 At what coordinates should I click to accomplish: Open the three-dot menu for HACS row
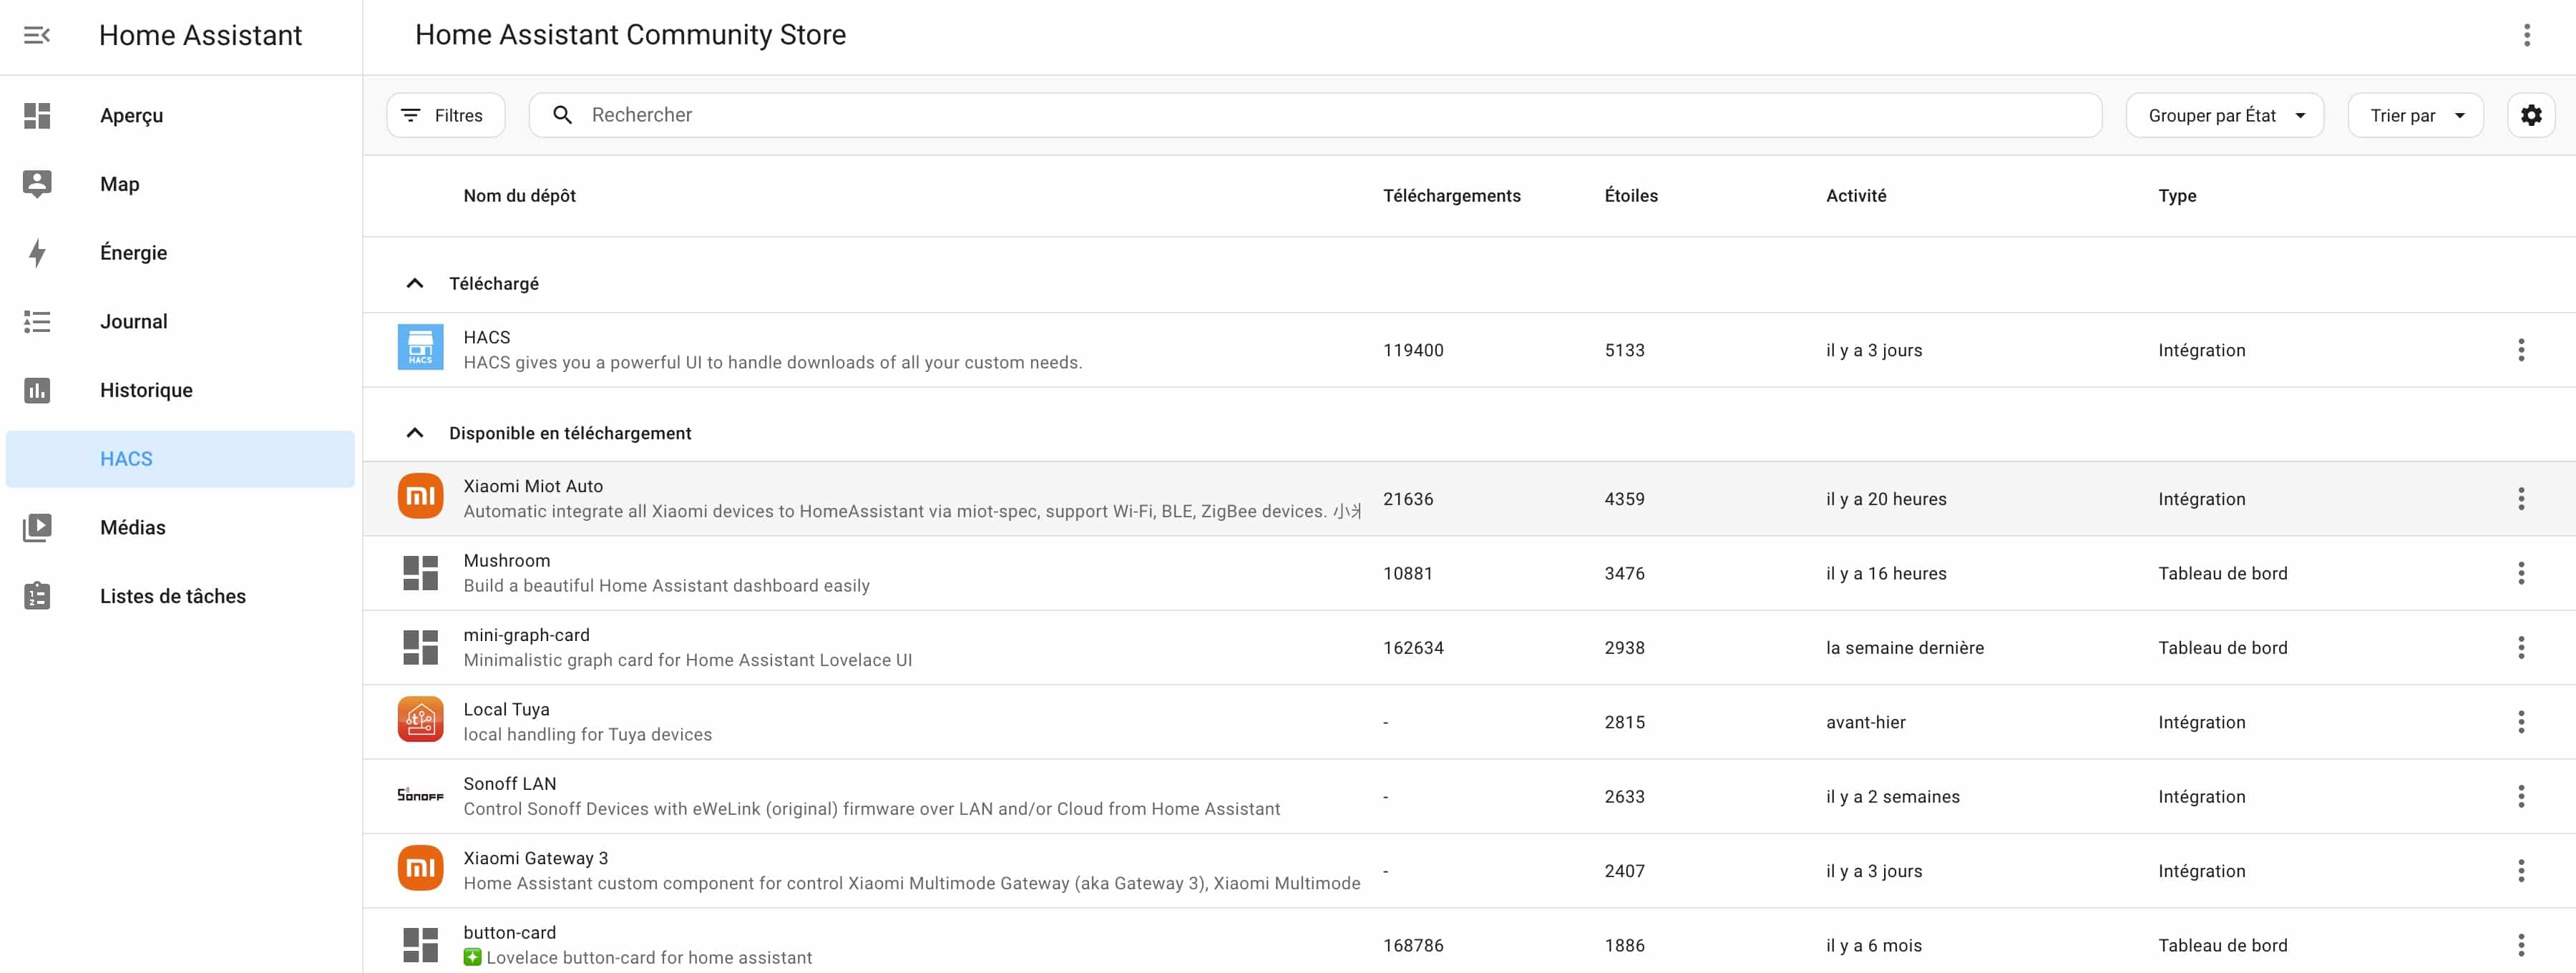point(2521,350)
